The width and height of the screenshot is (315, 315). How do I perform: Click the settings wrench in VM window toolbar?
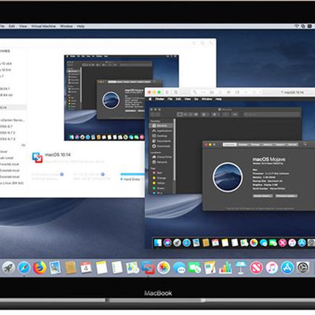[x=195, y=92]
